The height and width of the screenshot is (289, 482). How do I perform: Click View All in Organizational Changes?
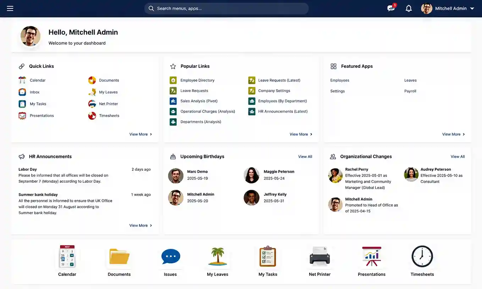tap(458, 157)
